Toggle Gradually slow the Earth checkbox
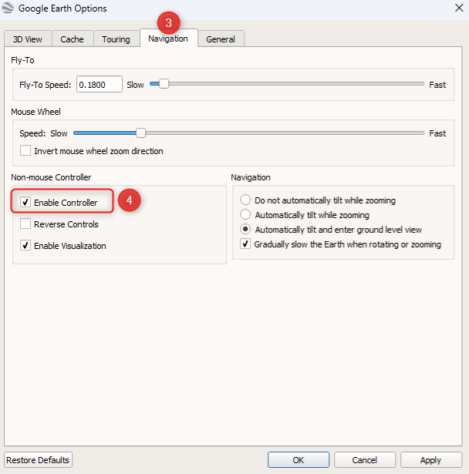469x474 pixels. pyautogui.click(x=246, y=244)
